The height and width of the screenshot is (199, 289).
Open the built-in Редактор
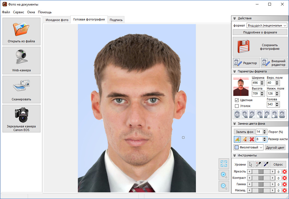tap(246, 63)
